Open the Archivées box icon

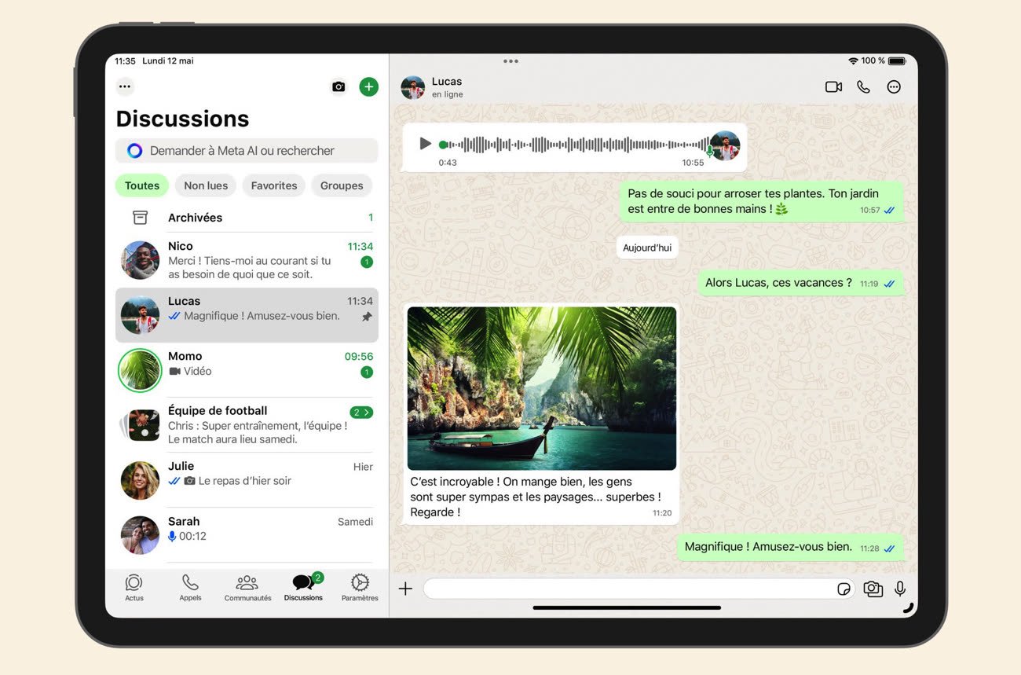click(140, 218)
